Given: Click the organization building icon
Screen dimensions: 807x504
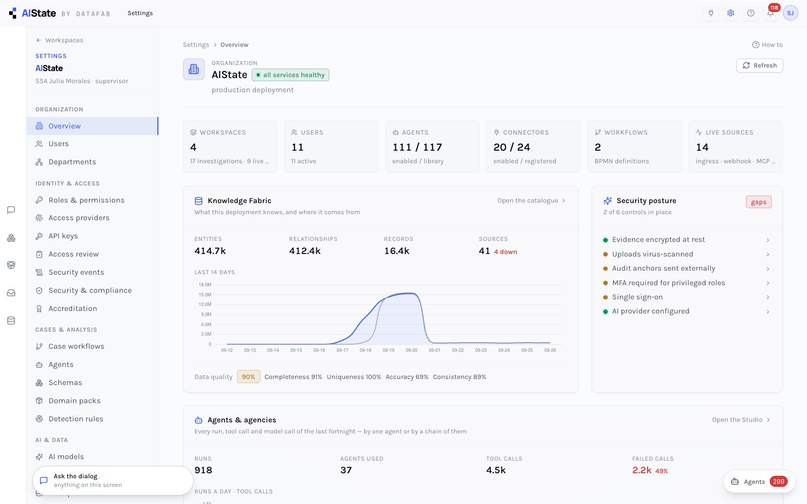Looking at the screenshot, I should tap(194, 70).
